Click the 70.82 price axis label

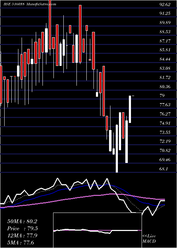point(165,151)
